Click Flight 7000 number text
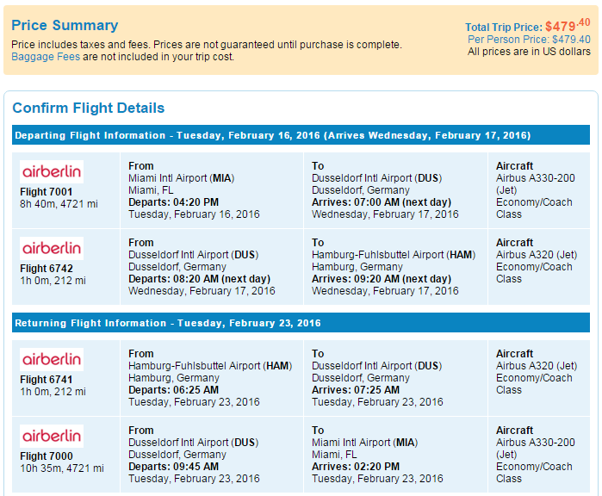This screenshot has width=602, height=496. click(x=47, y=456)
